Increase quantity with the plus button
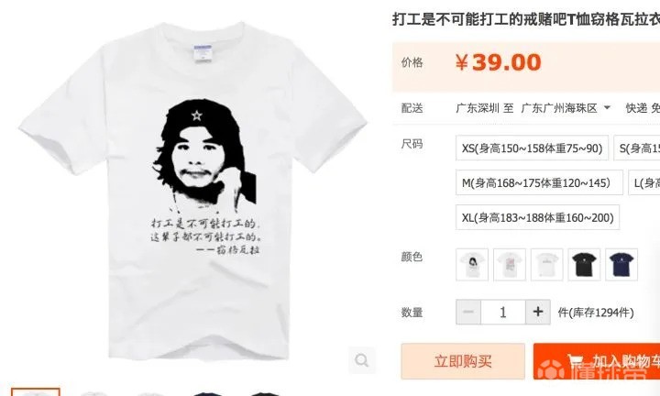660x396 pixels. (x=537, y=312)
